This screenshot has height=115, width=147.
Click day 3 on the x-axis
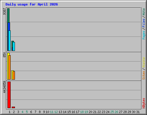[18, 112]
